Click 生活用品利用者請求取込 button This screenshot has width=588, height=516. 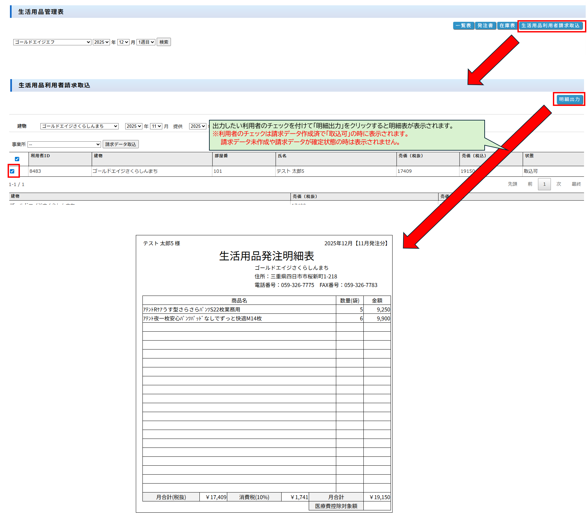pos(550,25)
